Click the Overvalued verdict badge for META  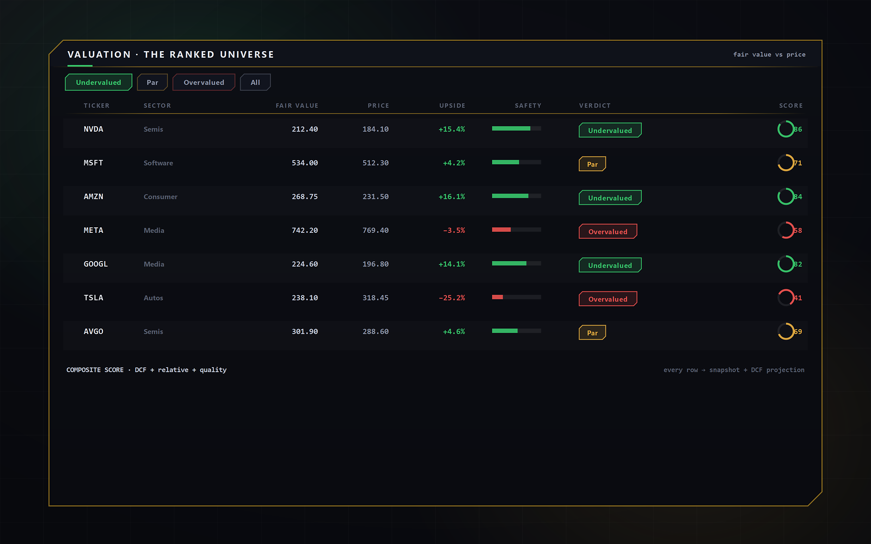(x=608, y=231)
